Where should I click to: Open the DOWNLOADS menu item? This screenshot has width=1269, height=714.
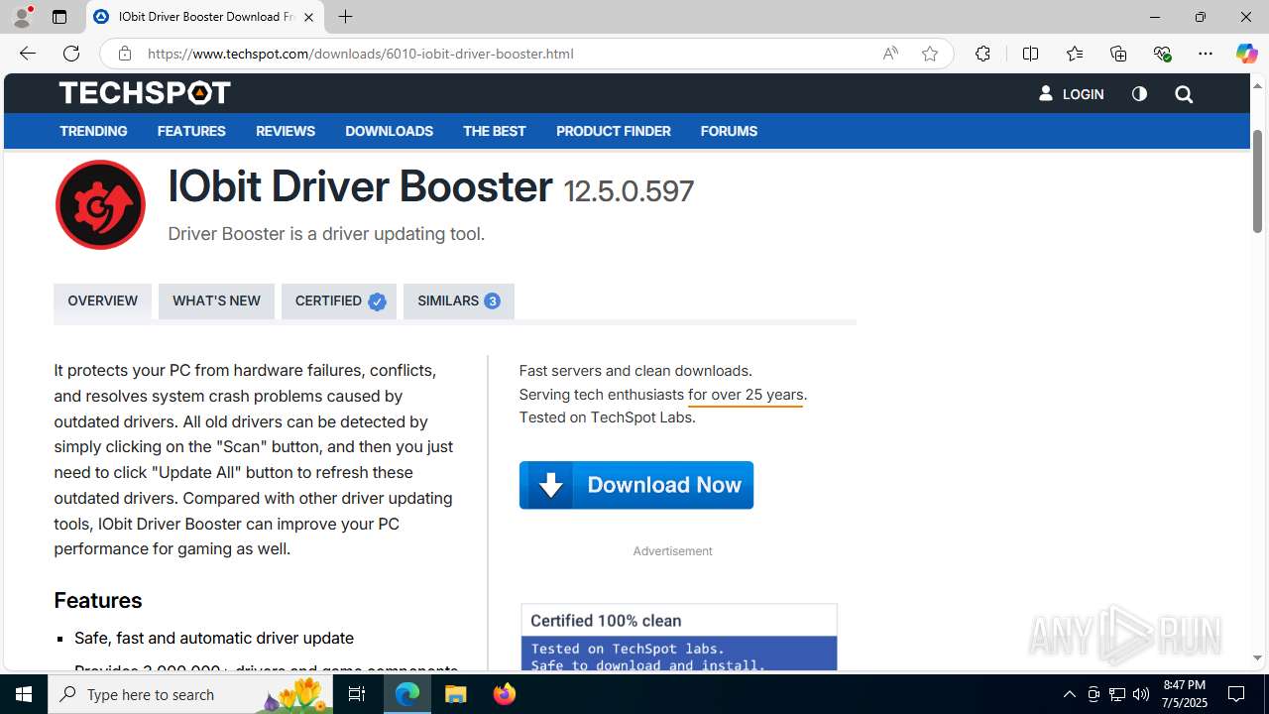(389, 131)
